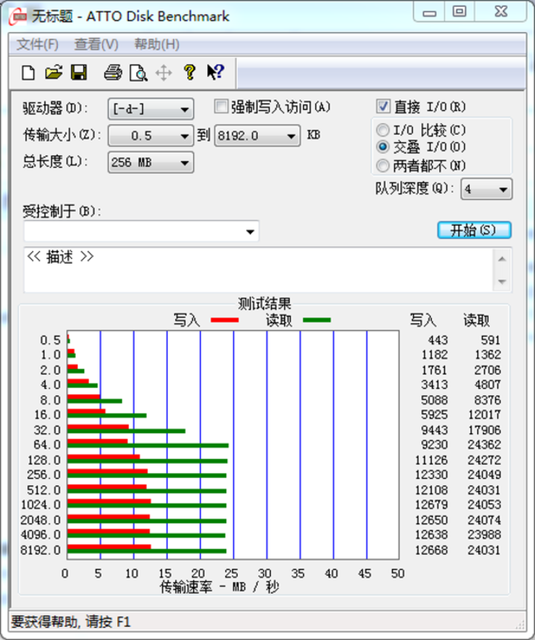Image resolution: width=535 pixels, height=640 pixels.
Task: Click the write value 9443
Action: (434, 430)
